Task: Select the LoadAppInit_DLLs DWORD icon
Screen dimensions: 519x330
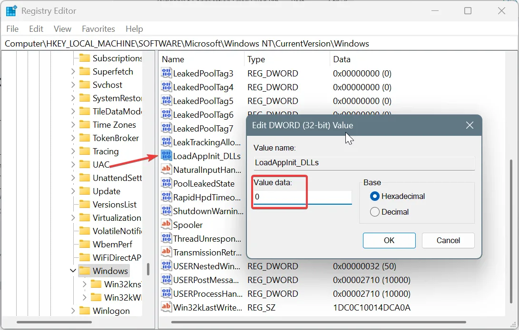Action: point(166,155)
